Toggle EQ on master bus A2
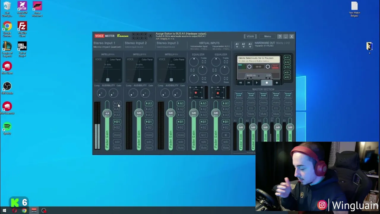Image resolution: width=380 pixels, height=214 pixels. pyautogui.click(x=251, y=108)
